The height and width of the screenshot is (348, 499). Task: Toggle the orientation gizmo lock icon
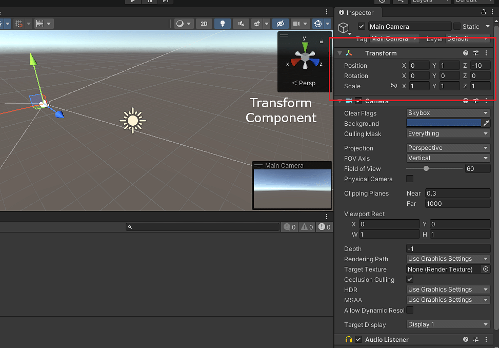click(x=322, y=41)
